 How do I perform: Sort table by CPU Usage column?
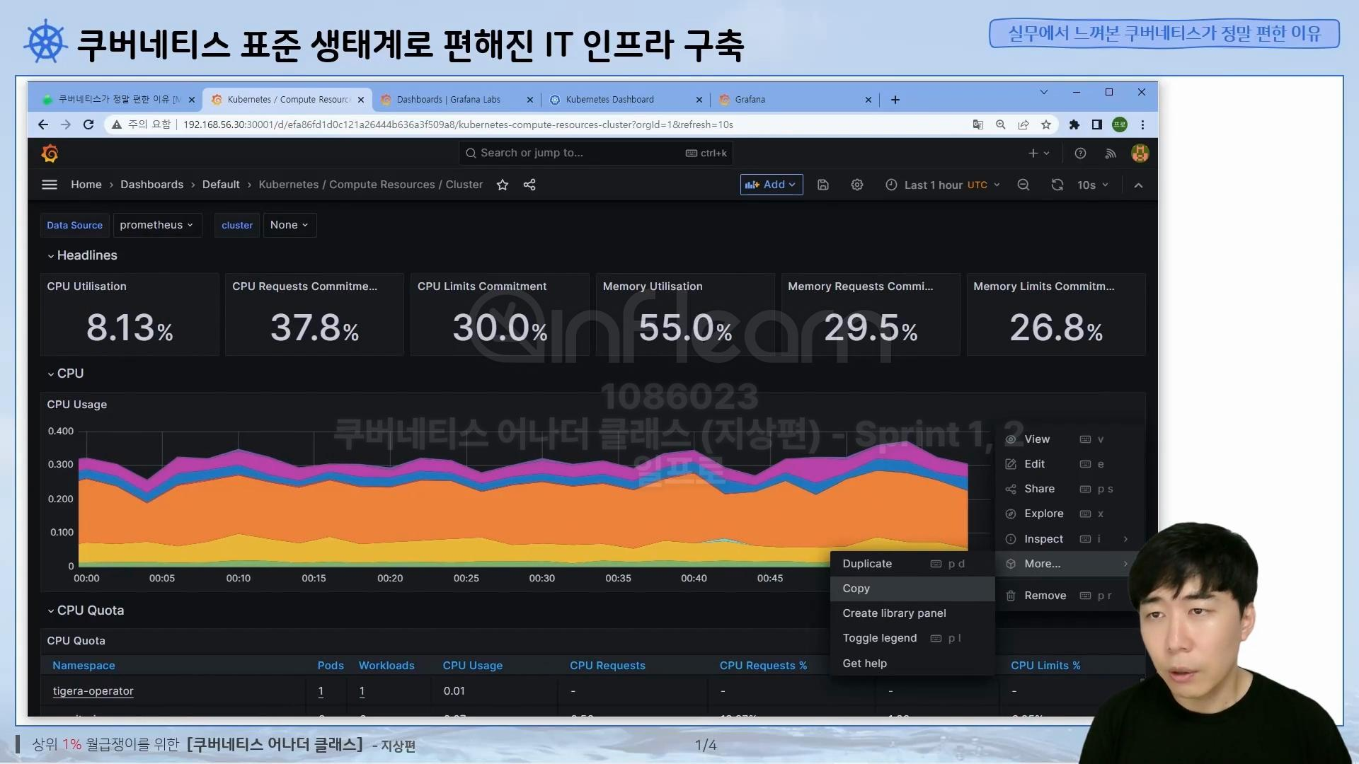point(473,666)
